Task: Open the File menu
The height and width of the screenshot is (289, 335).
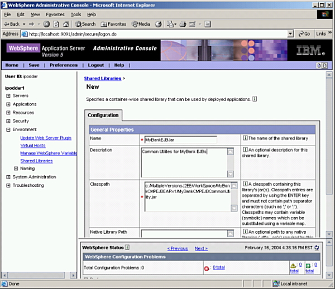Action: tap(7, 15)
